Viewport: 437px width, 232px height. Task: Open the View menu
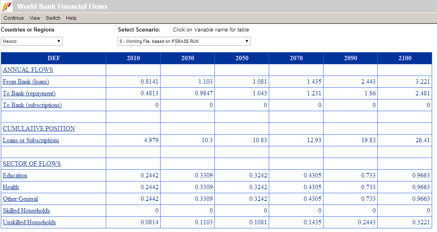tap(35, 18)
